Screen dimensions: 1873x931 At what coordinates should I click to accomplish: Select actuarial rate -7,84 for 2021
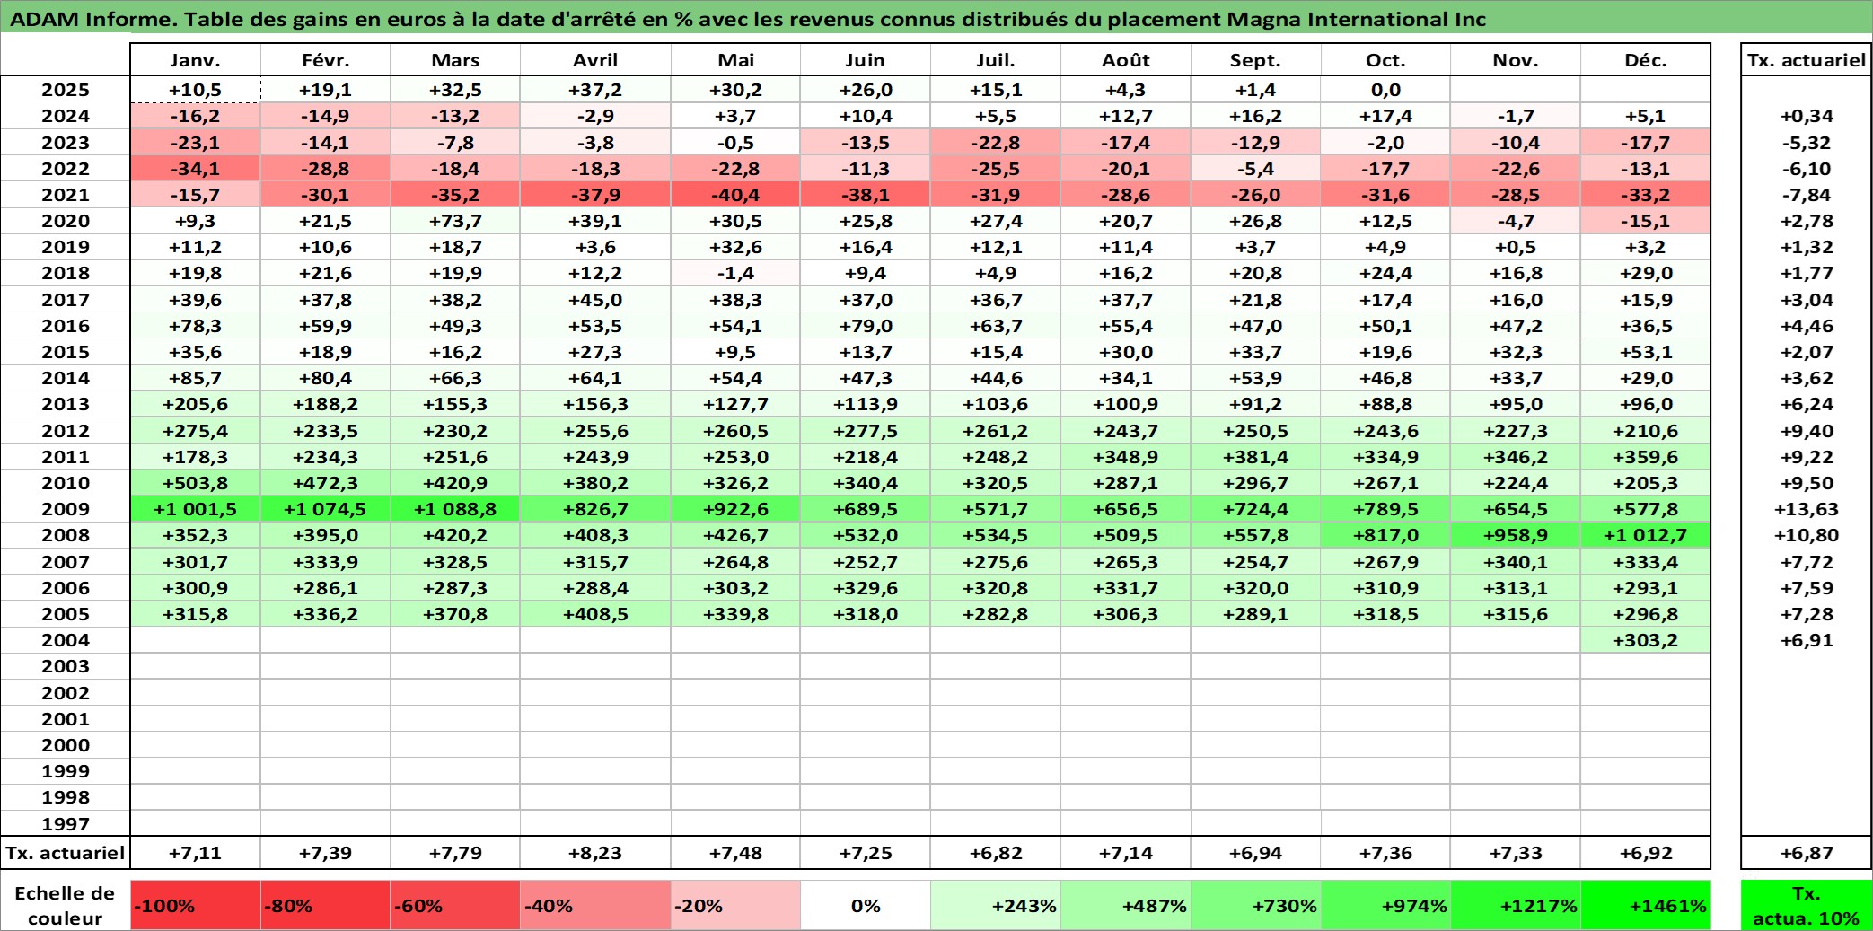[x=1807, y=195]
